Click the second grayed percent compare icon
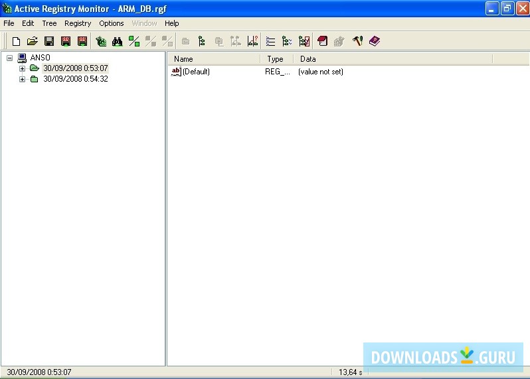This screenshot has width=530, height=379. click(x=167, y=42)
